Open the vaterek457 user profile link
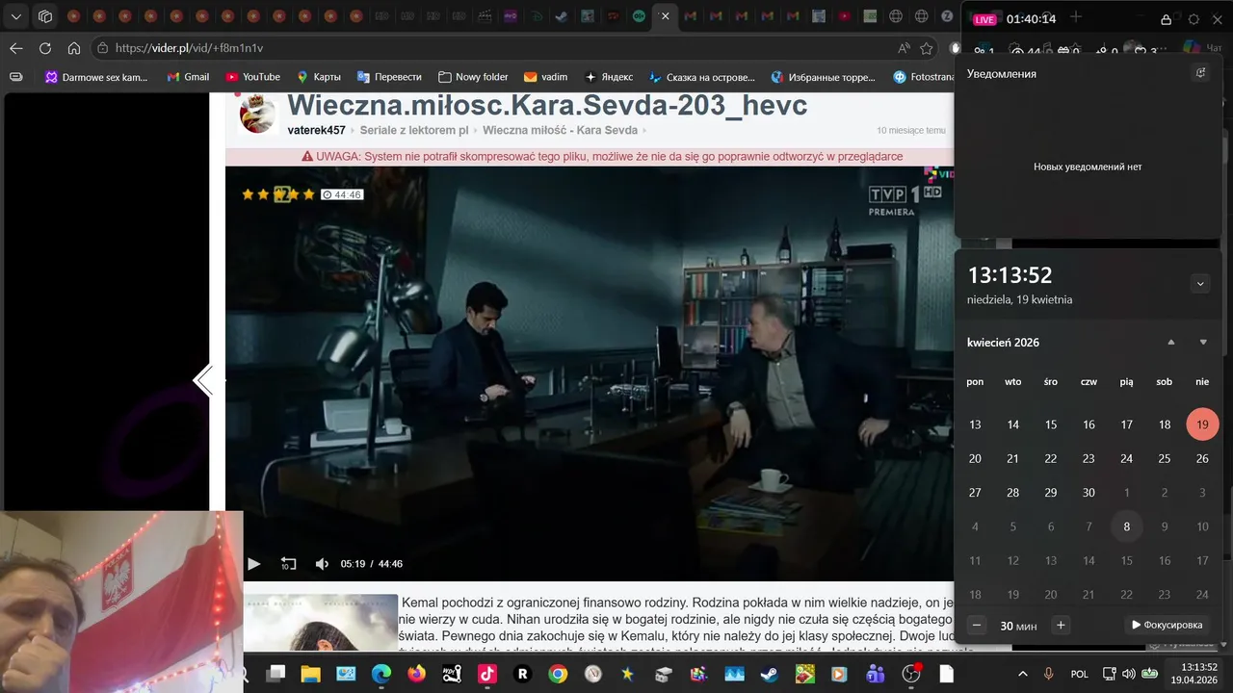This screenshot has width=1233, height=693. (x=316, y=130)
